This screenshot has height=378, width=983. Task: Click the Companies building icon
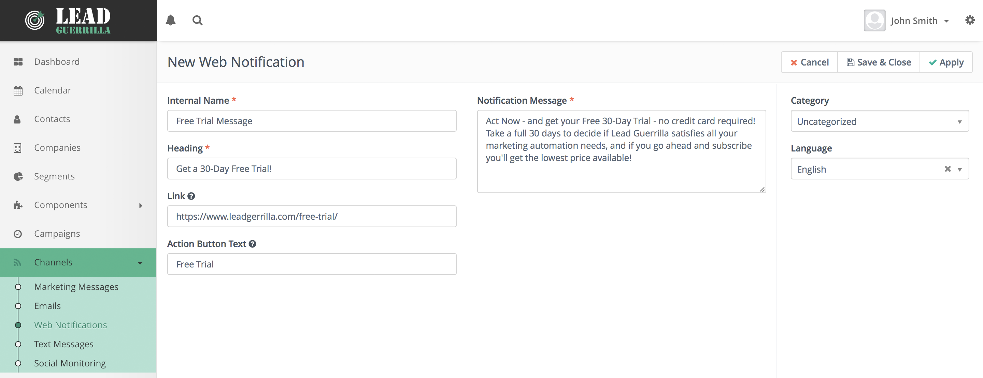pos(17,148)
